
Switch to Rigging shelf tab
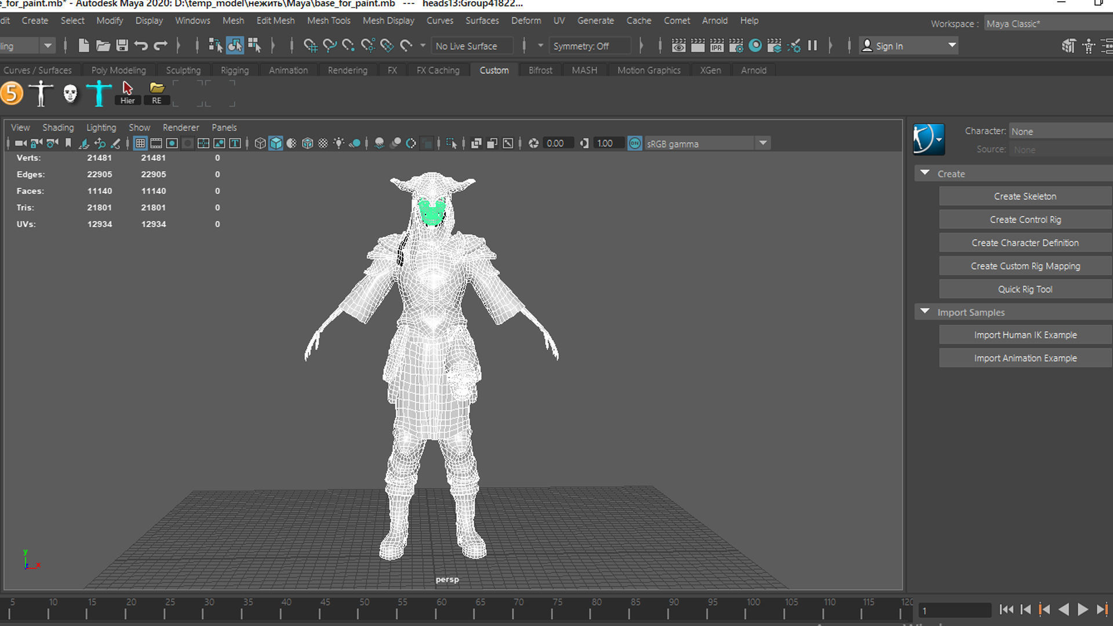tap(235, 70)
